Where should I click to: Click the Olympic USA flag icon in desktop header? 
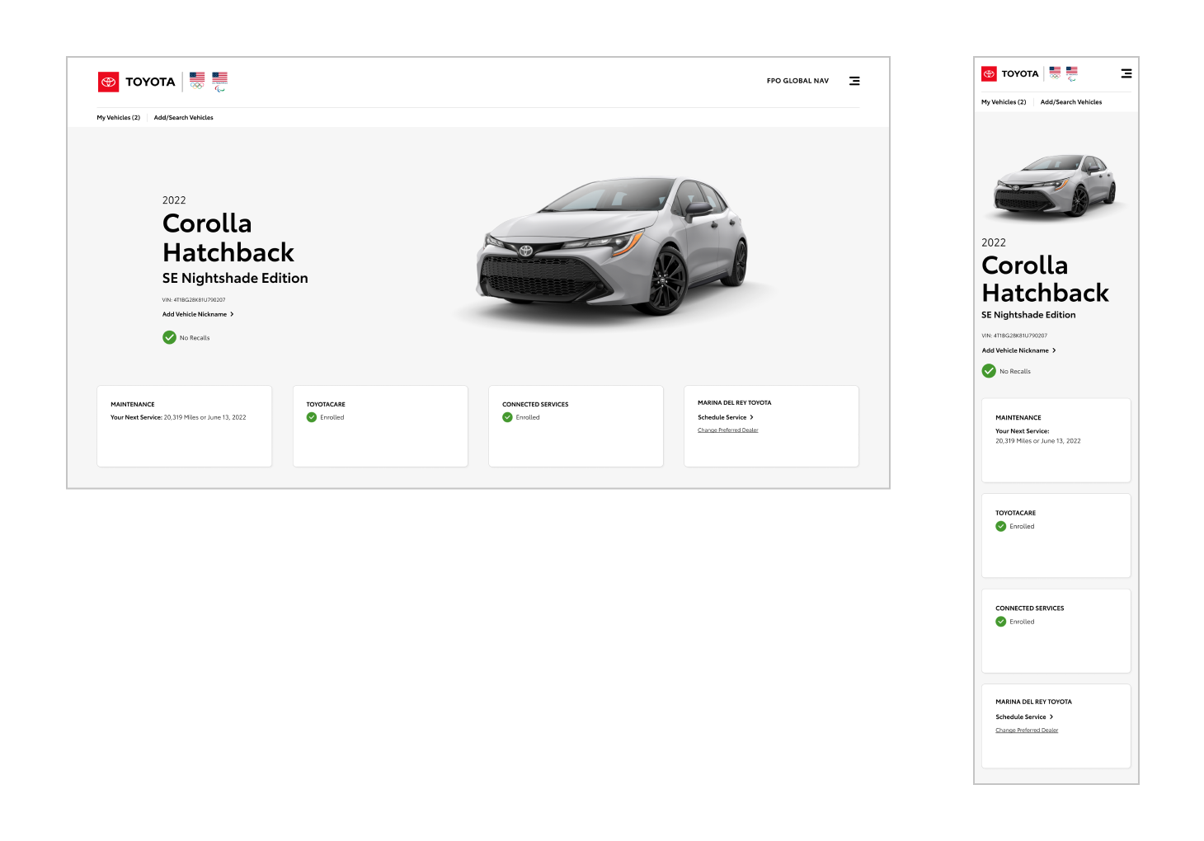tap(197, 81)
